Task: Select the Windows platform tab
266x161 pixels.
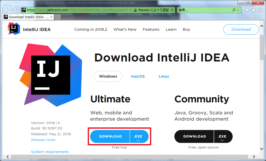Action: coord(108,76)
